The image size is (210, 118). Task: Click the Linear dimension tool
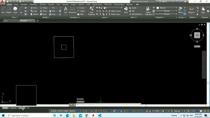click(x=81, y=8)
